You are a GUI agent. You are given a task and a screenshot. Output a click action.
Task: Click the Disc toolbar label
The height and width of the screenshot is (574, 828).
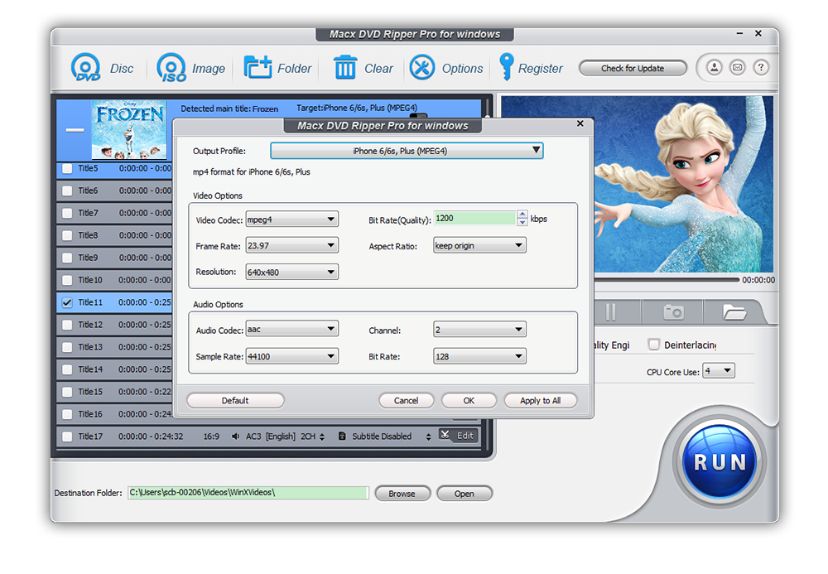(122, 69)
